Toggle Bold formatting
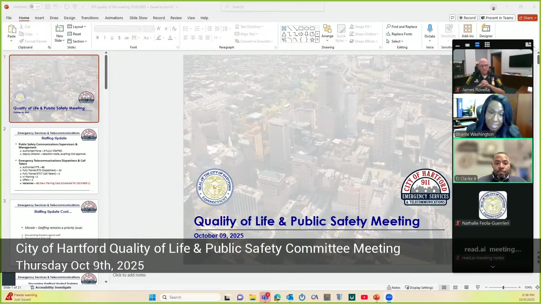The height and width of the screenshot is (304, 541). pos(97,37)
